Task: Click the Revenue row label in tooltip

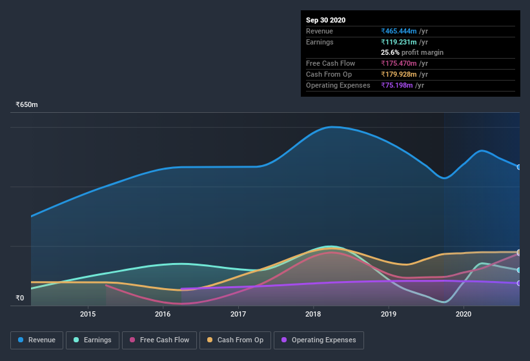Action: point(320,31)
